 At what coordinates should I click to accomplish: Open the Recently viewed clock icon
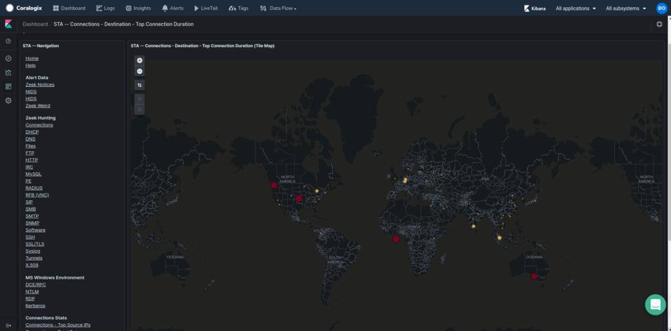point(8,41)
